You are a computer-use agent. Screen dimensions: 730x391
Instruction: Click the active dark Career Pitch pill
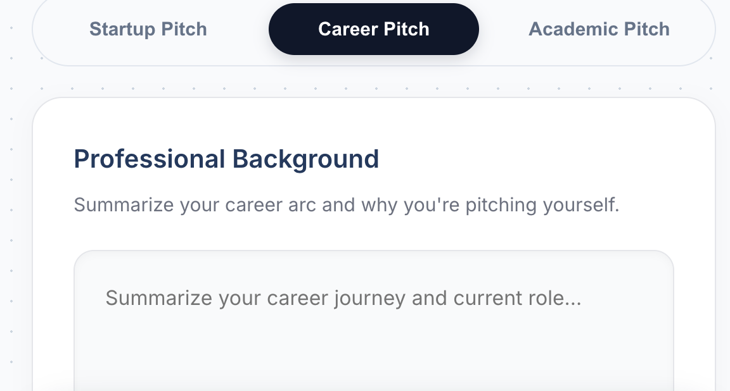(374, 29)
